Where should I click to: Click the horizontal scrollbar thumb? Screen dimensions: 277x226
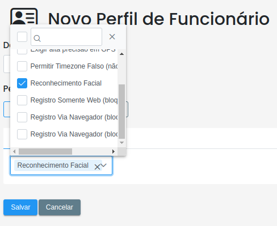(x=45, y=151)
